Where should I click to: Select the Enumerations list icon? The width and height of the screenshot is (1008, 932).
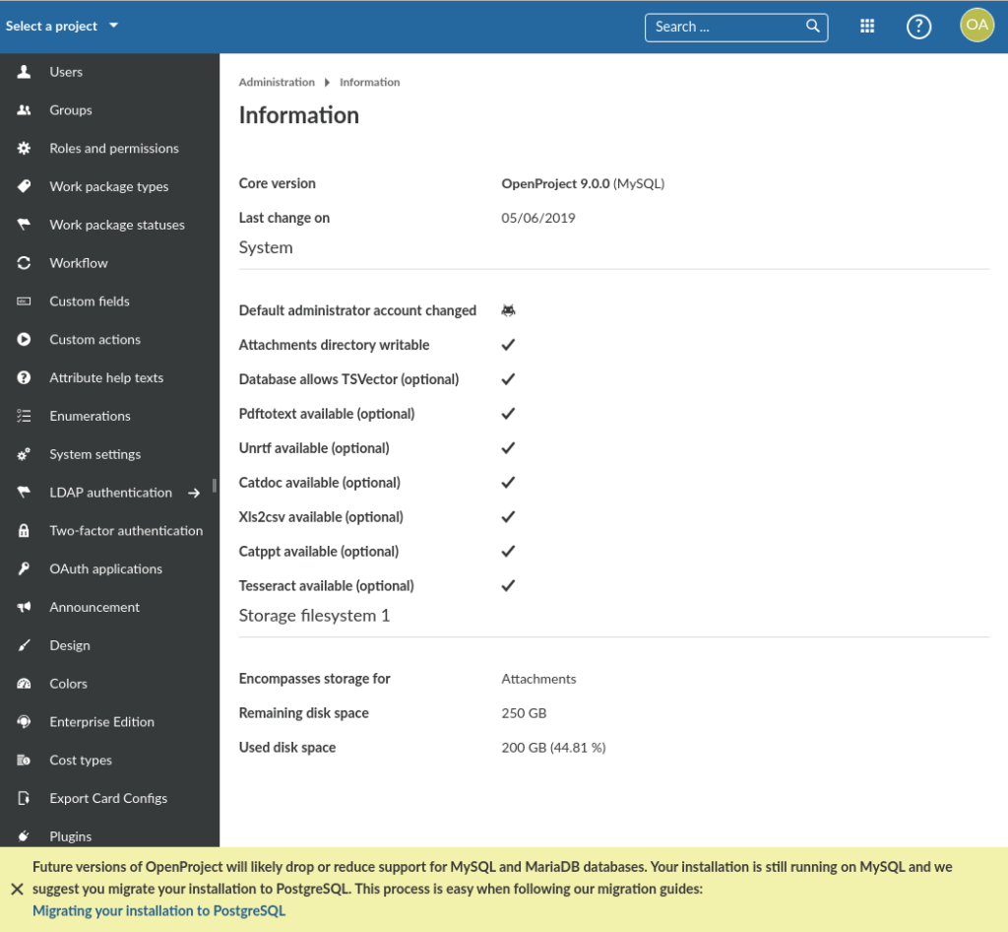(x=22, y=416)
